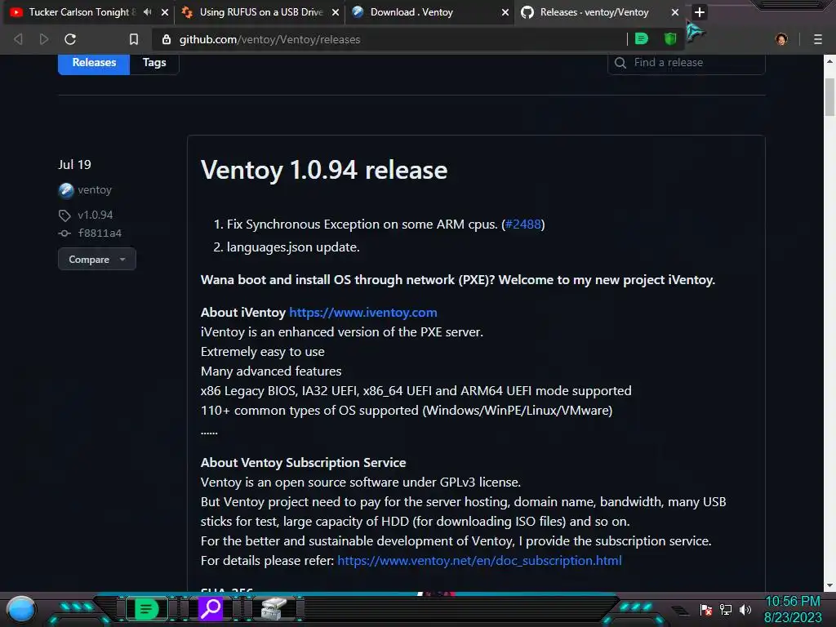This screenshot has height=627, width=836.
Task: Open the blue Start orb on taskbar
Action: tap(21, 609)
